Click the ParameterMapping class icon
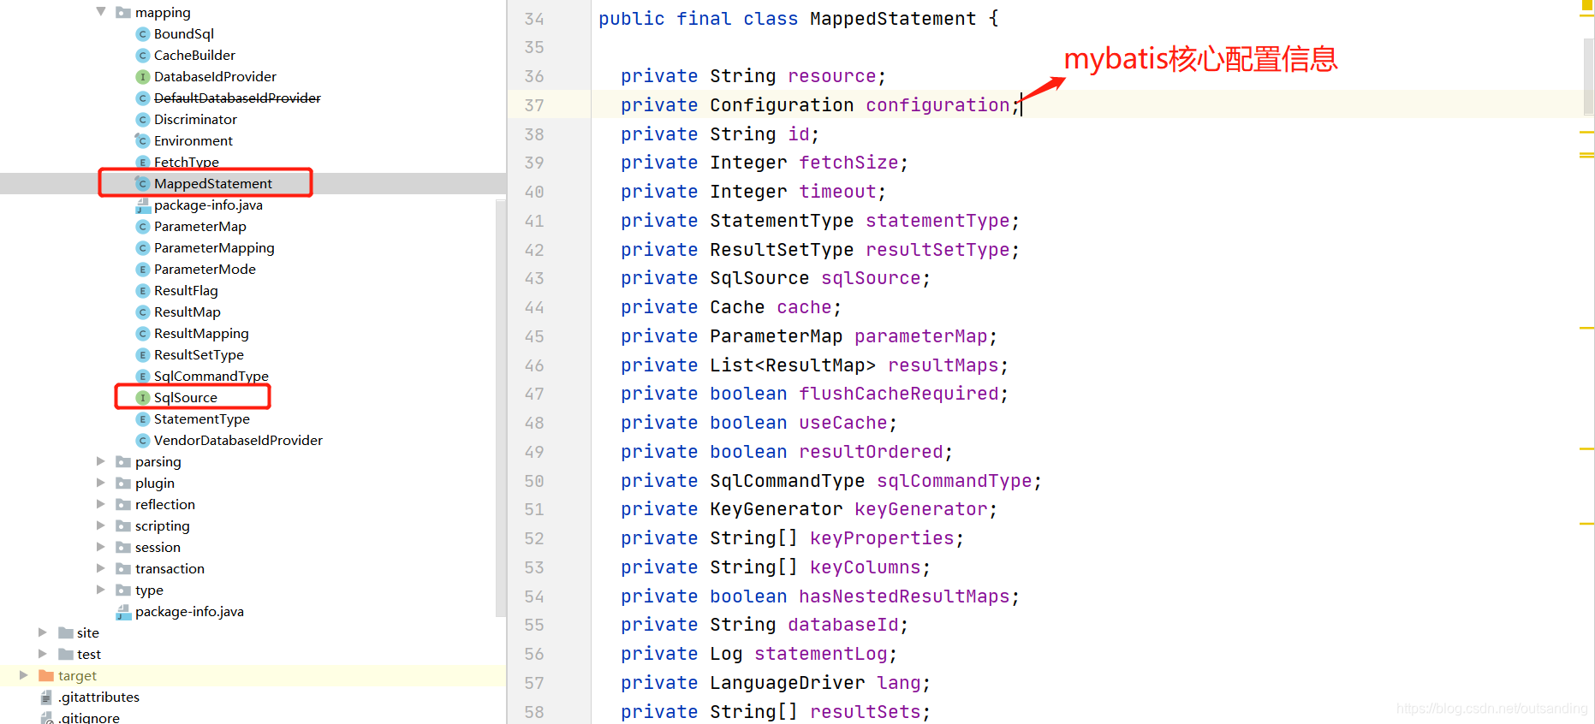This screenshot has width=1595, height=724. point(143,248)
